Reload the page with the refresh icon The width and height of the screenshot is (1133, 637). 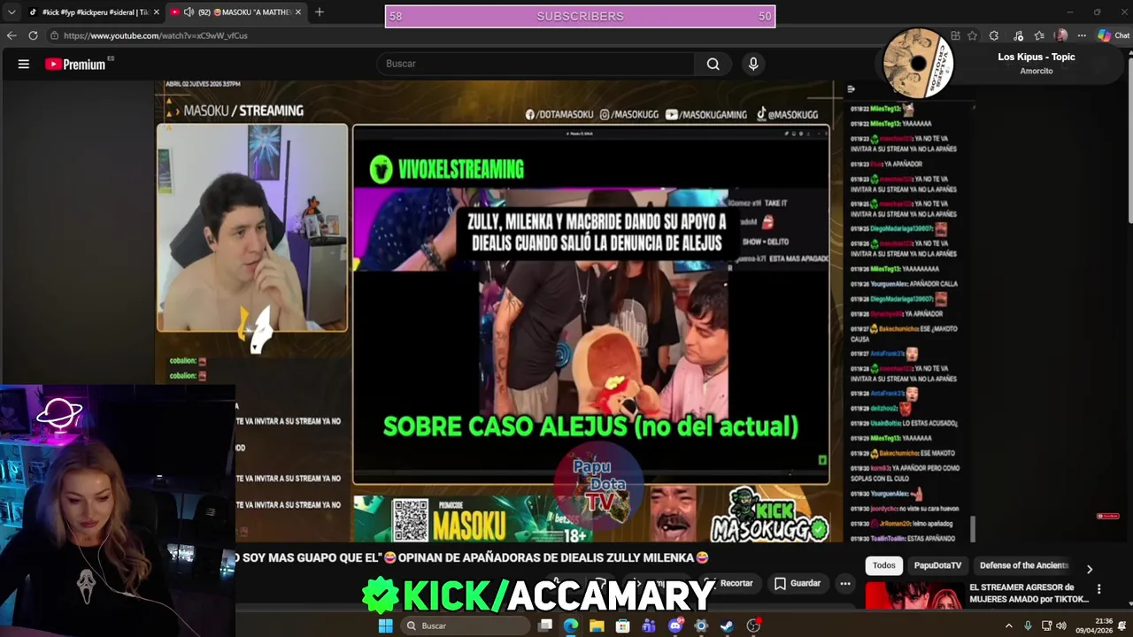[x=33, y=35]
